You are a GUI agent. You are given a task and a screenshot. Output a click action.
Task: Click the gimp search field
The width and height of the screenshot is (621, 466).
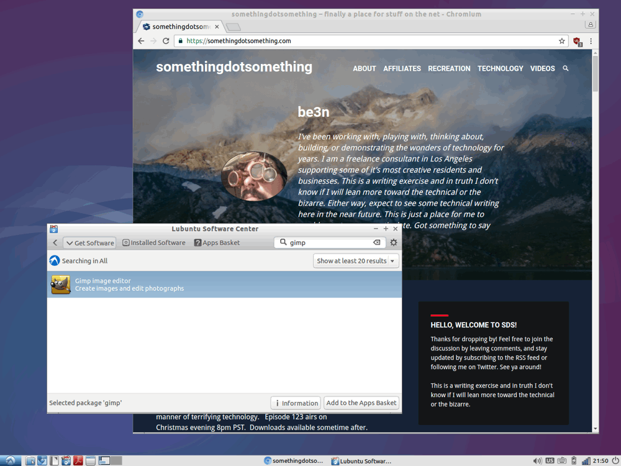click(330, 242)
